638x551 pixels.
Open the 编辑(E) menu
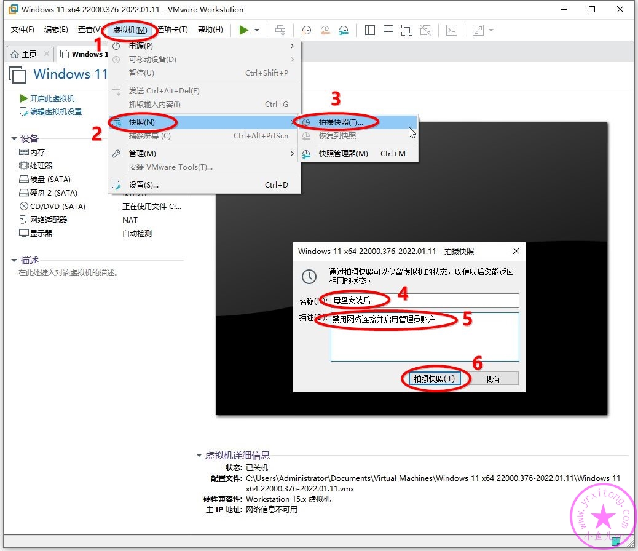tap(56, 30)
